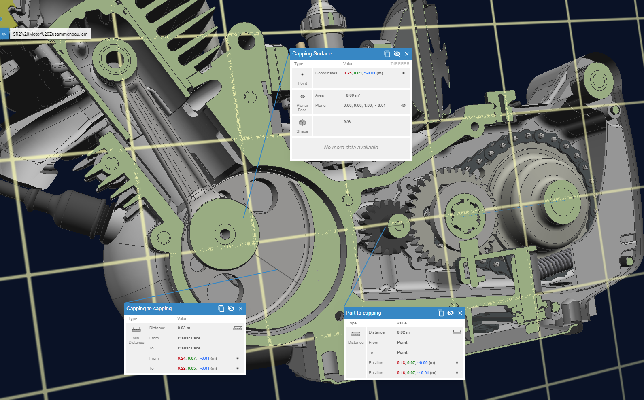The height and width of the screenshot is (400, 644).
Task: Click point icon beside Capping Surface coordinates
Action: [403, 73]
